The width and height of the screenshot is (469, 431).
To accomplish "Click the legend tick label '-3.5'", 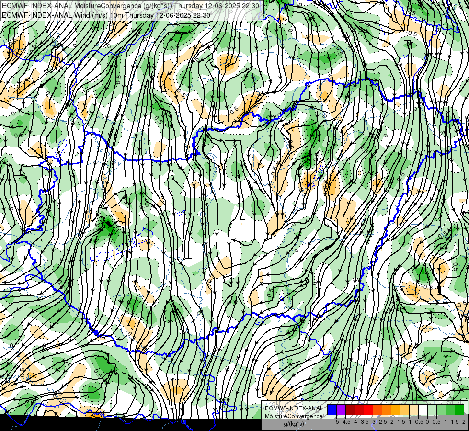I will click(x=364, y=422).
